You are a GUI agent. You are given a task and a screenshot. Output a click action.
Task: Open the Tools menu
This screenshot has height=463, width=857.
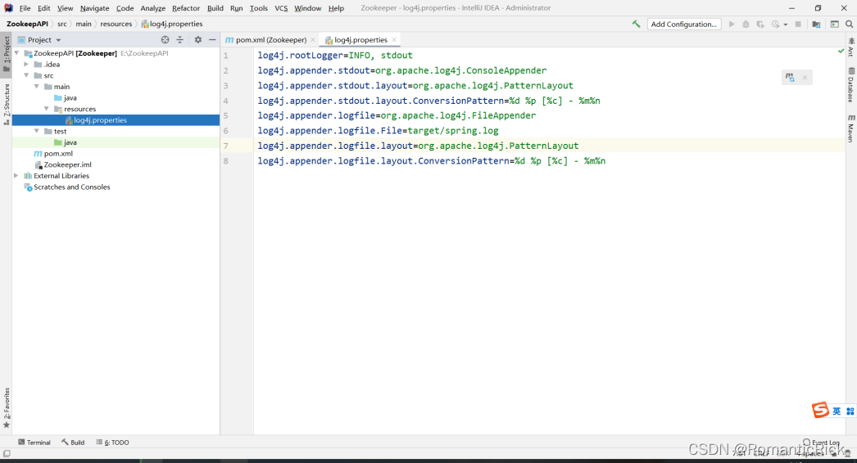point(259,8)
